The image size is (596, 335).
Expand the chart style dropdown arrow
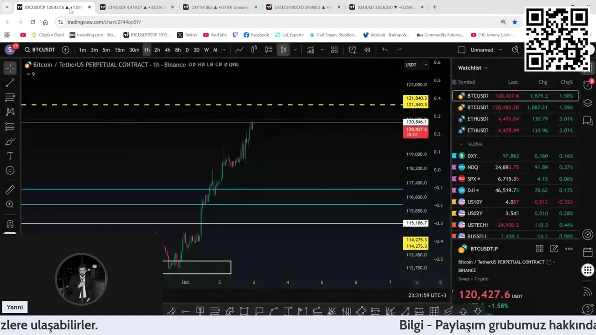point(295,50)
